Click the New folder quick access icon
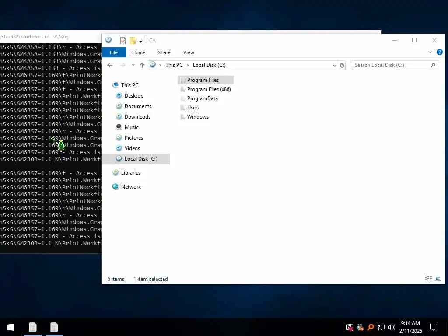The image size is (448, 336). tap(133, 41)
